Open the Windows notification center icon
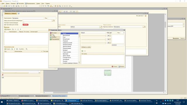The height and width of the screenshot is (105, 187). coord(184,102)
